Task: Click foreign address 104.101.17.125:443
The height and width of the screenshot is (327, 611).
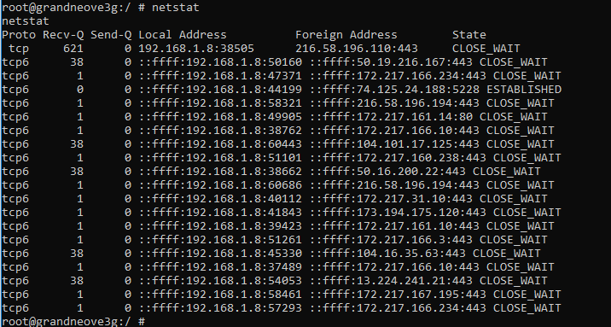Action: pyautogui.click(x=395, y=143)
